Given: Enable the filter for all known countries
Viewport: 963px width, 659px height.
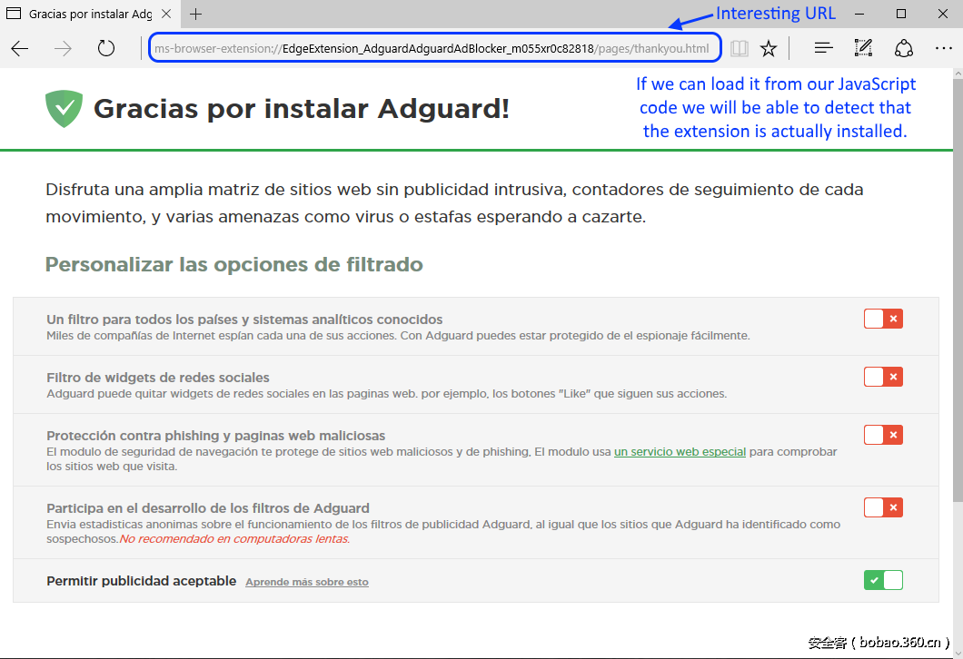Looking at the screenshot, I should click(x=883, y=319).
